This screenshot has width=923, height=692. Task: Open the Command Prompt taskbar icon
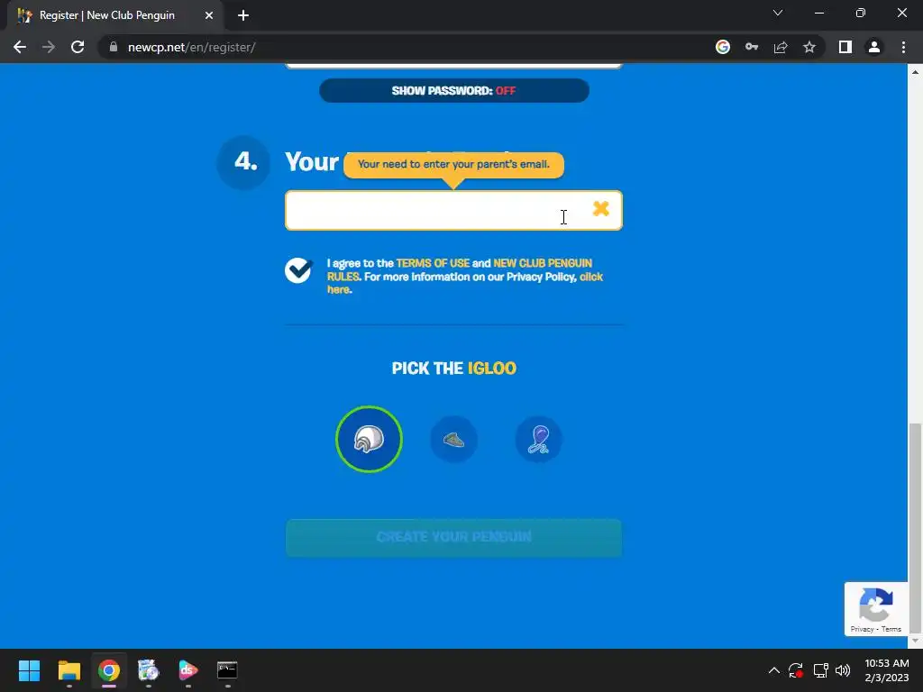click(227, 670)
